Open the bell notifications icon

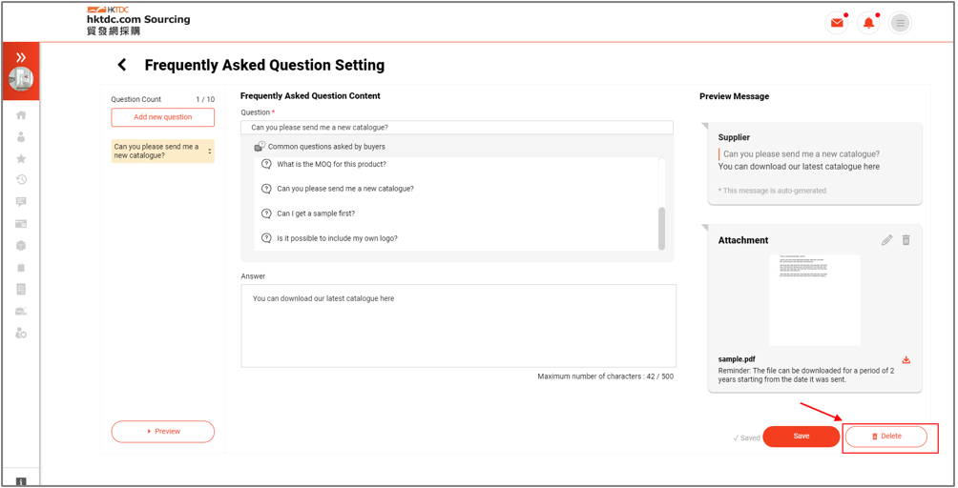868,23
